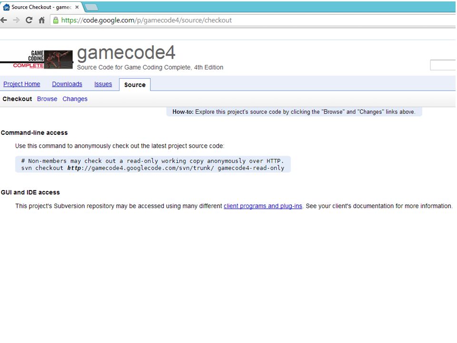The image size is (457, 343).
Task: Open the Downloads tab
Action: click(x=67, y=84)
